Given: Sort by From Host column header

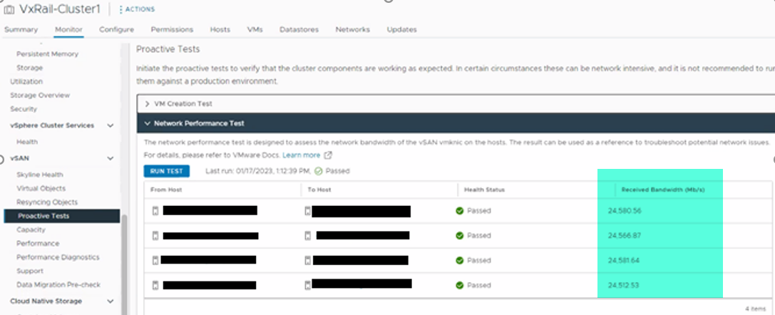Looking at the screenshot, I should [166, 190].
